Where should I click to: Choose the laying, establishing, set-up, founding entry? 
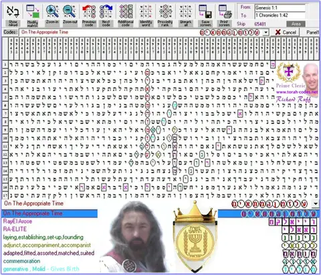pos(43,238)
